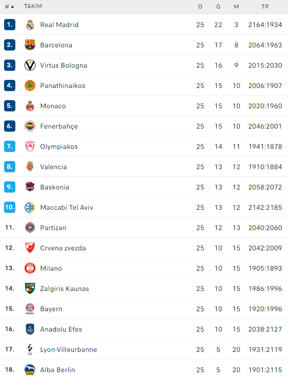Click the TP points column header

click(265, 7)
